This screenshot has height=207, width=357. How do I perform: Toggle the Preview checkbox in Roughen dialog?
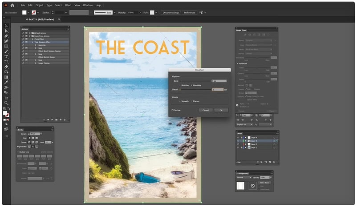(x=172, y=110)
